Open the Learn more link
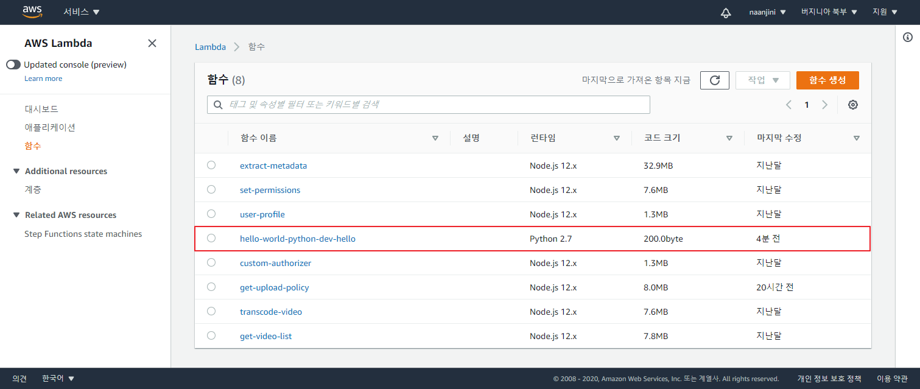The height and width of the screenshot is (389, 920). 43,79
